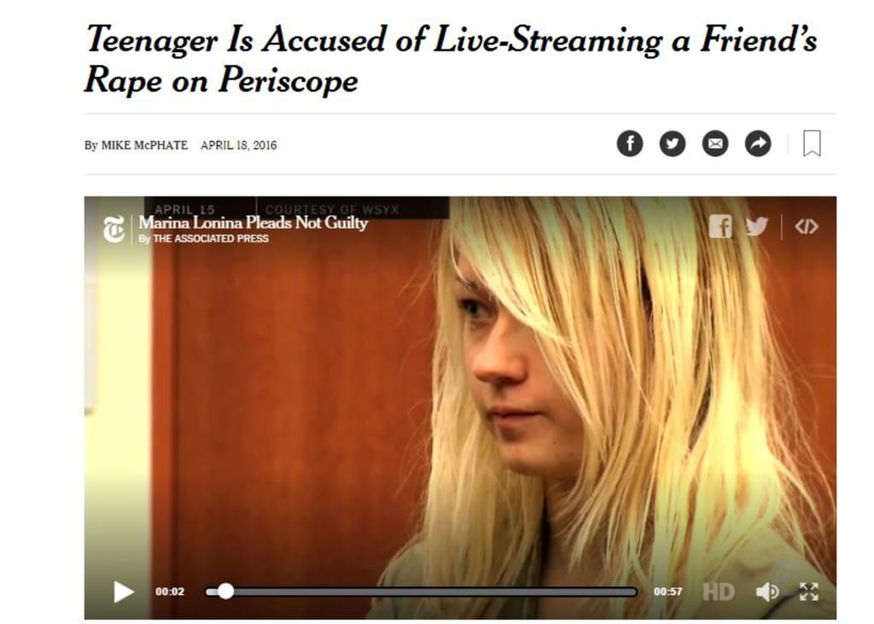
Task: Click video title Marina Lonina Pleads Not Guilty
Action: [253, 223]
